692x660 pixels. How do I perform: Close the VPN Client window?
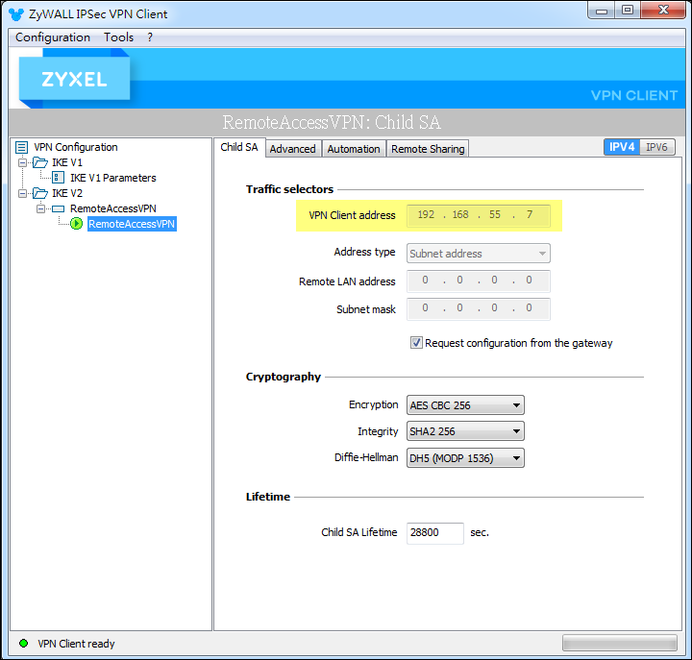tap(663, 11)
